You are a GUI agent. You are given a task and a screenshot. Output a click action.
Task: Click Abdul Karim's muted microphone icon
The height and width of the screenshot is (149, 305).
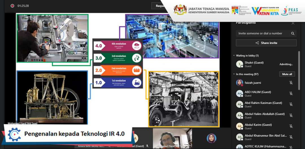291,126
